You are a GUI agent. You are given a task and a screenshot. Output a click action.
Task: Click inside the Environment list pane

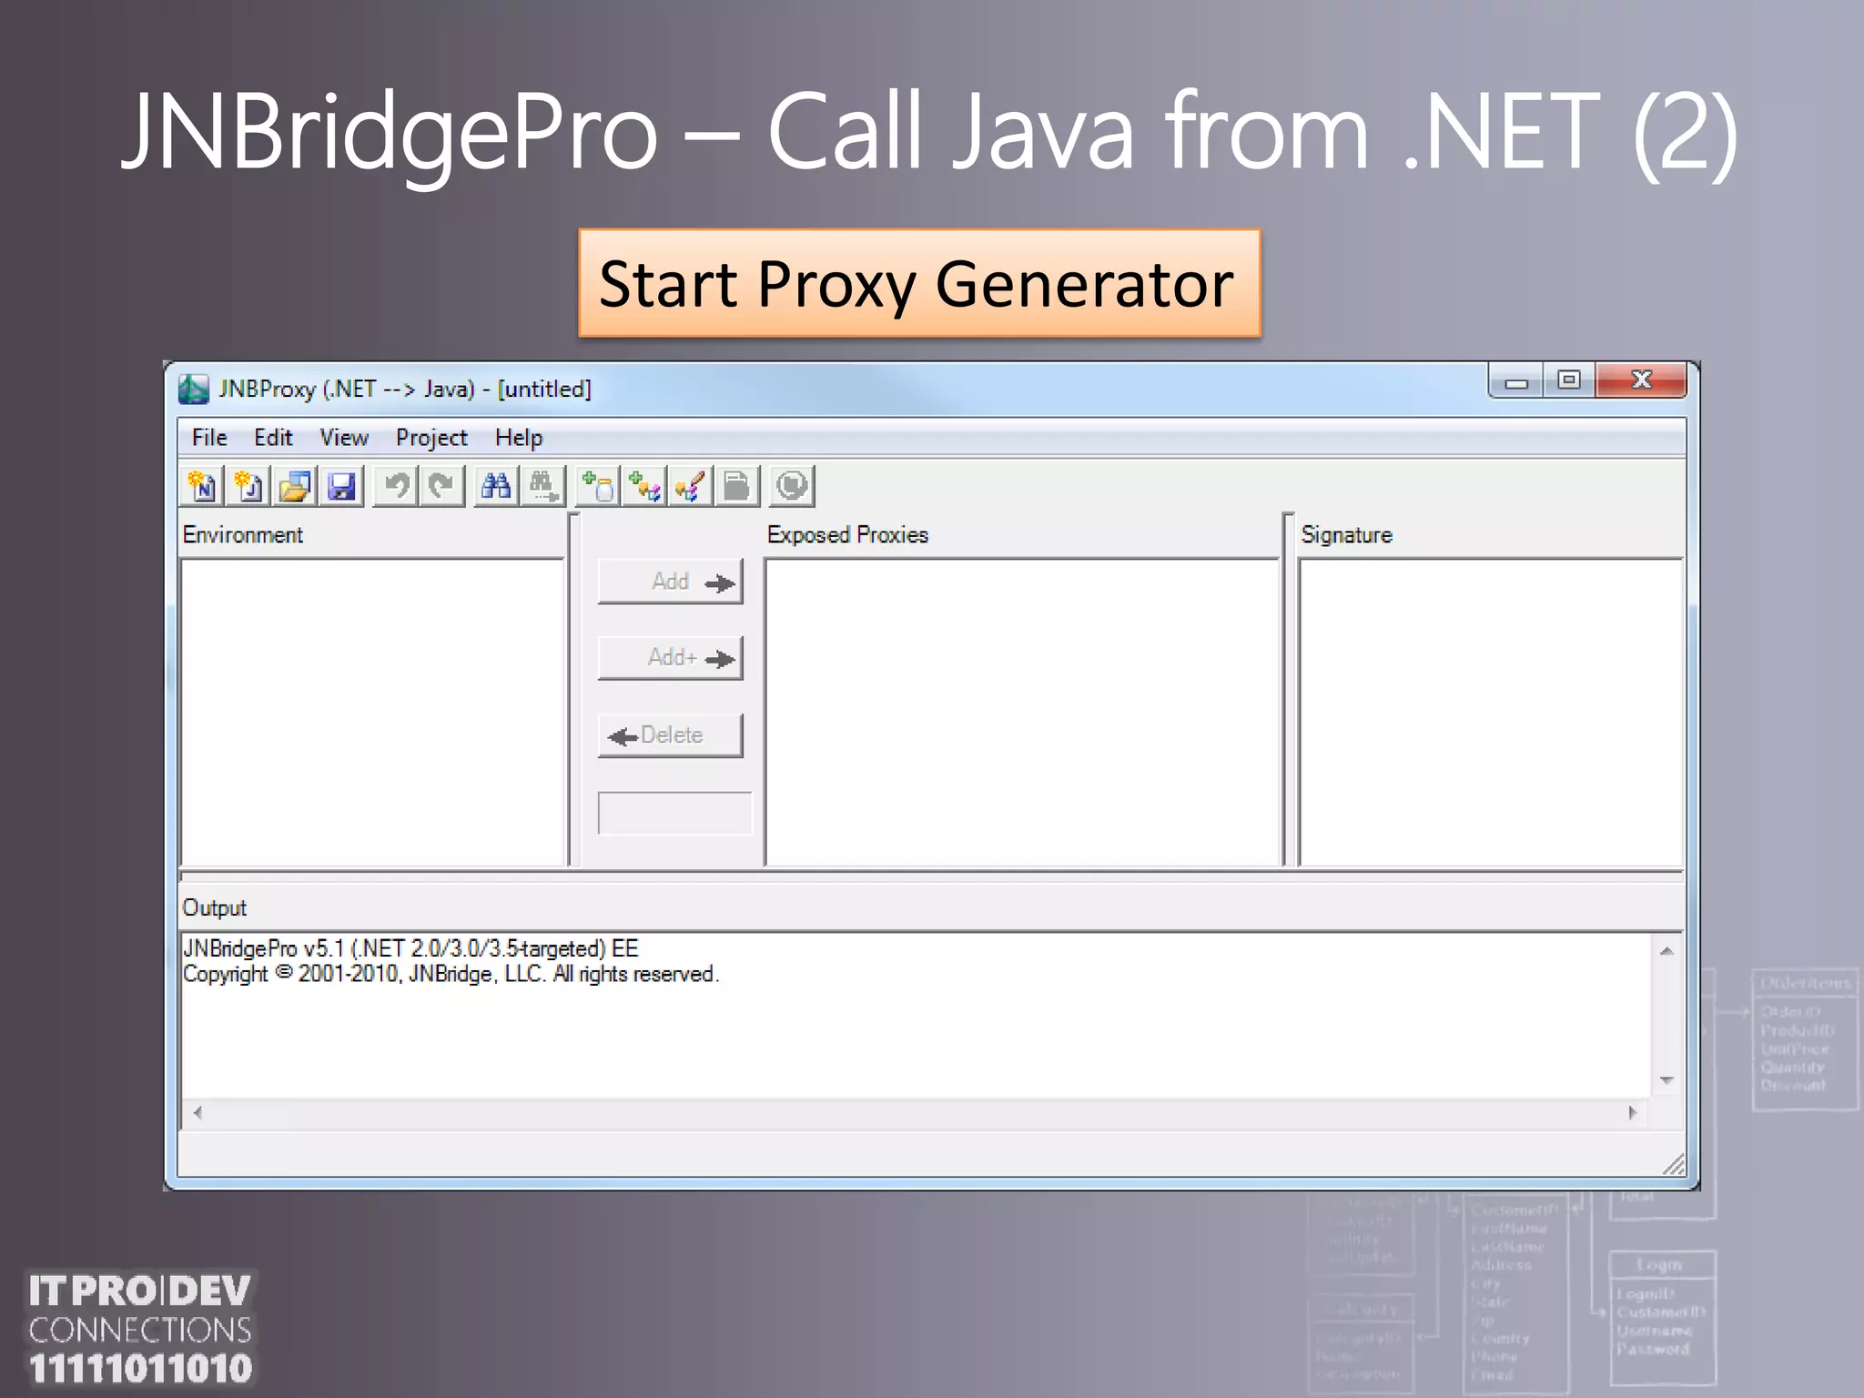(x=373, y=712)
